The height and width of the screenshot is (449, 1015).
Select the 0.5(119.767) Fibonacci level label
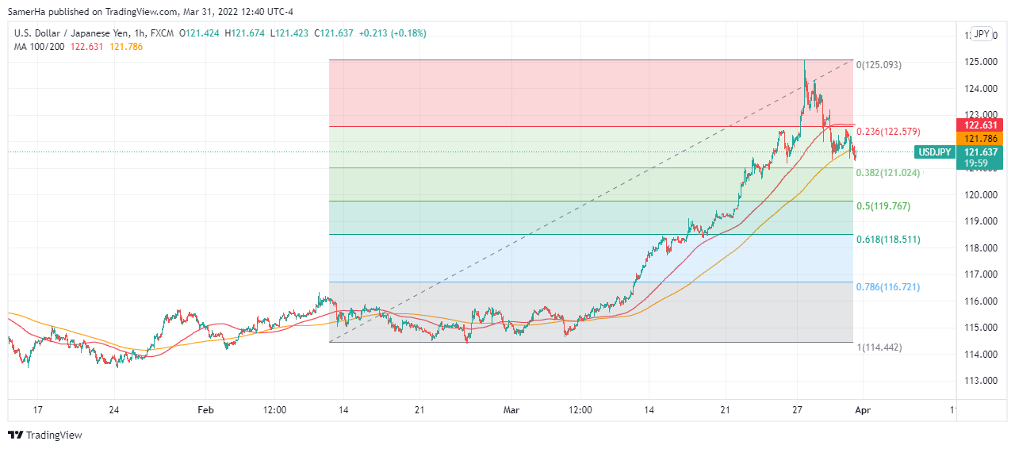tap(883, 205)
